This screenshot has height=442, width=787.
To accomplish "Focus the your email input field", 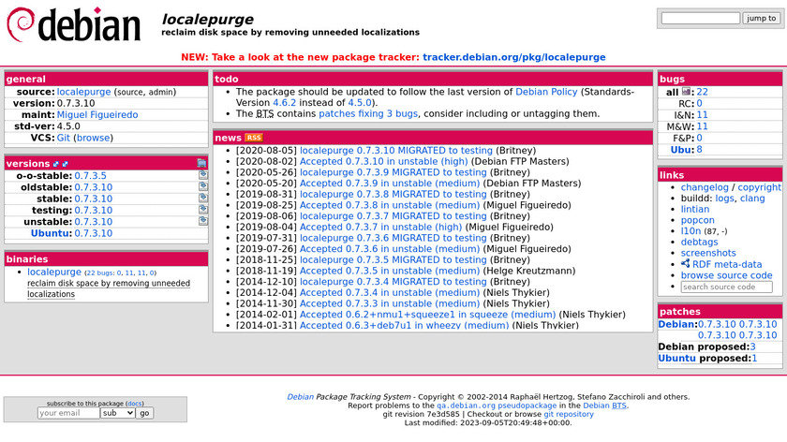I will tap(68, 413).
